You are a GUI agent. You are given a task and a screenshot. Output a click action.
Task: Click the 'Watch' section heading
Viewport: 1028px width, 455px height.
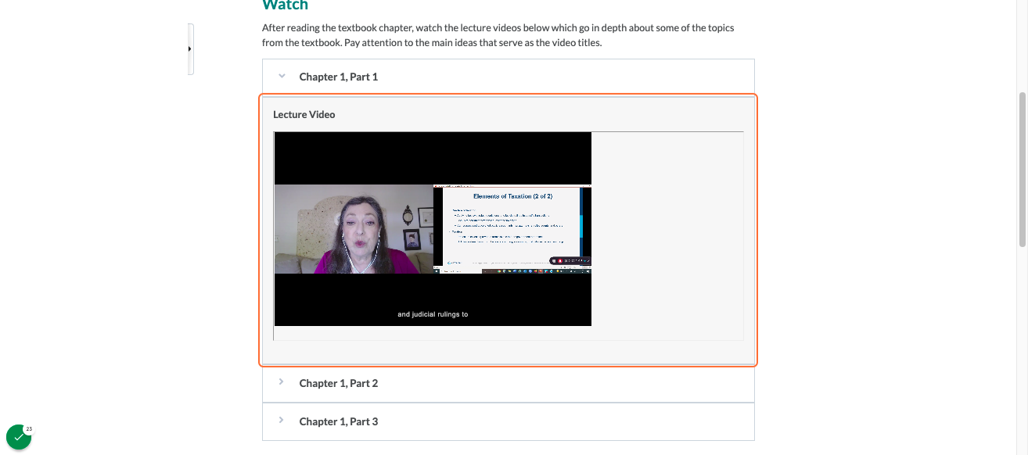pos(285,5)
